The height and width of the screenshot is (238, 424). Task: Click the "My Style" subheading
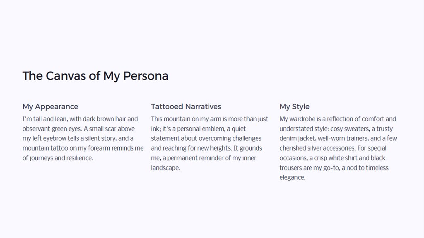[294, 107]
